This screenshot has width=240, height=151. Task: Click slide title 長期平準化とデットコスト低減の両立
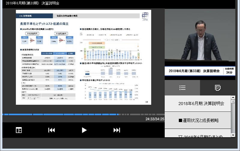(x=44, y=24)
